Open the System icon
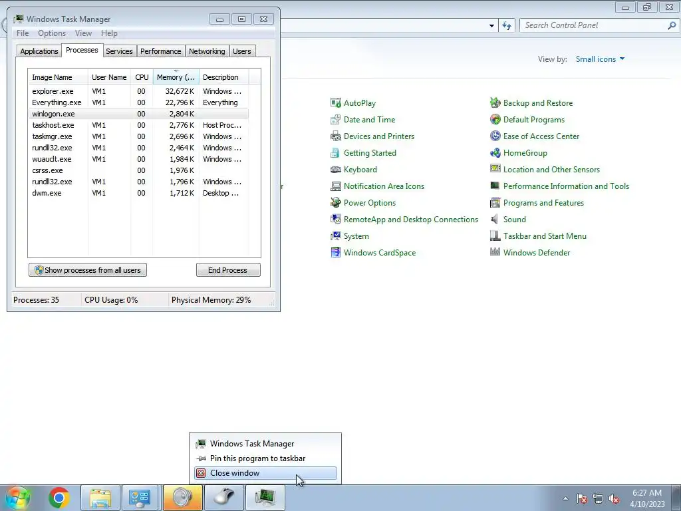 (336, 236)
